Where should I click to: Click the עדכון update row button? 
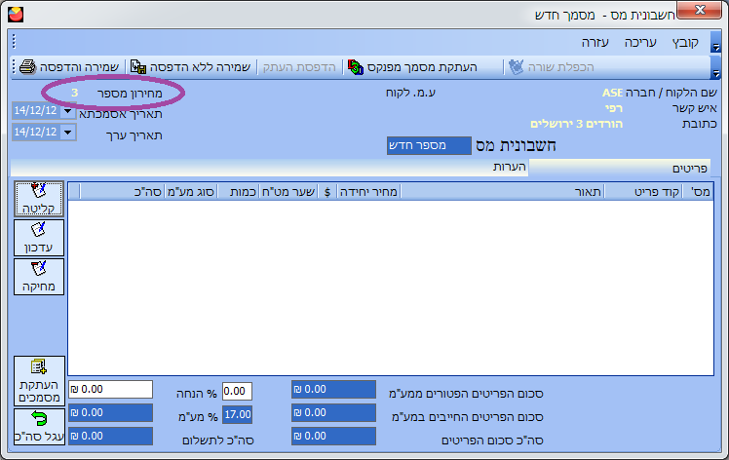point(39,238)
